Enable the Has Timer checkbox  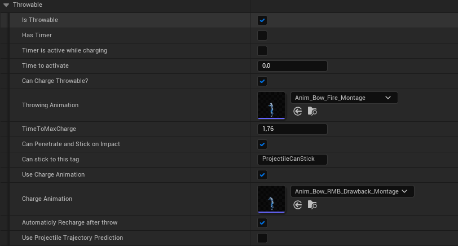[x=262, y=36]
